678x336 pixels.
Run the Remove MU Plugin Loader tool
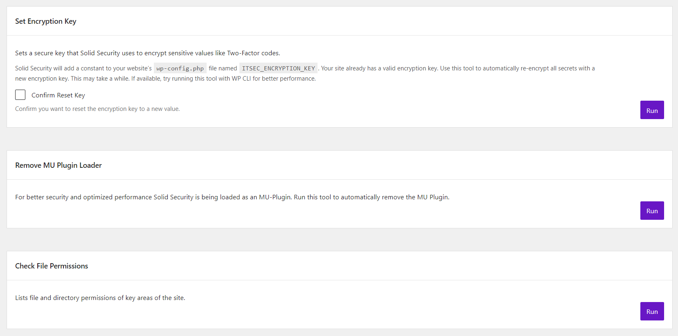(x=652, y=211)
